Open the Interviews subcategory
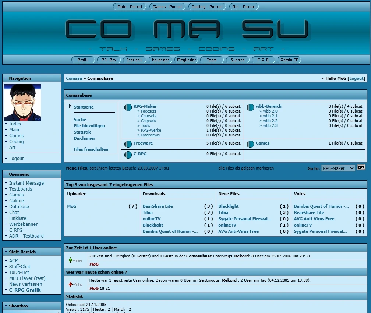This screenshot has width=371, height=313. [x=150, y=135]
